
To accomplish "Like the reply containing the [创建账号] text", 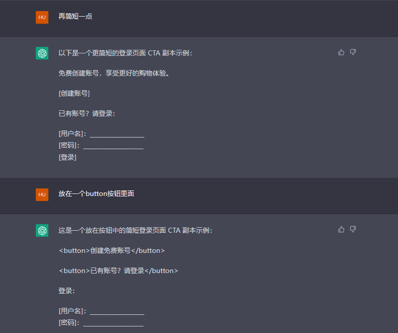I will tap(341, 52).
